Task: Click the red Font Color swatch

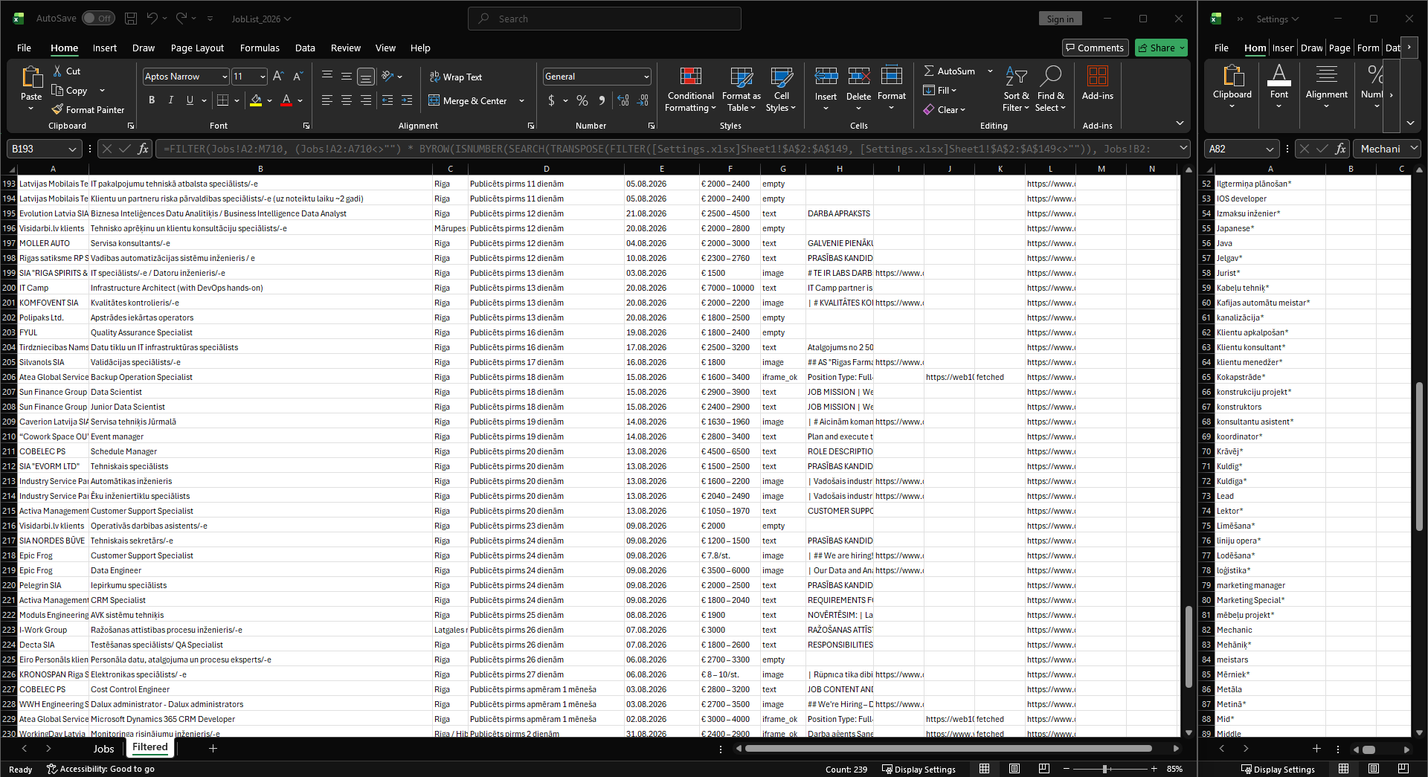Action: [x=286, y=100]
